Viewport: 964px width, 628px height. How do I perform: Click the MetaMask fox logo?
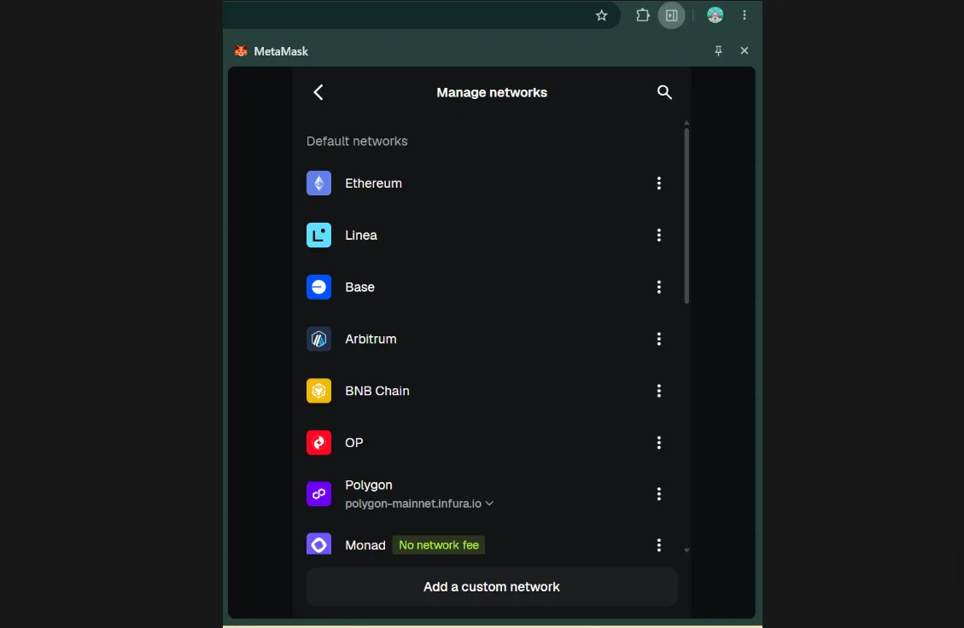click(x=241, y=51)
